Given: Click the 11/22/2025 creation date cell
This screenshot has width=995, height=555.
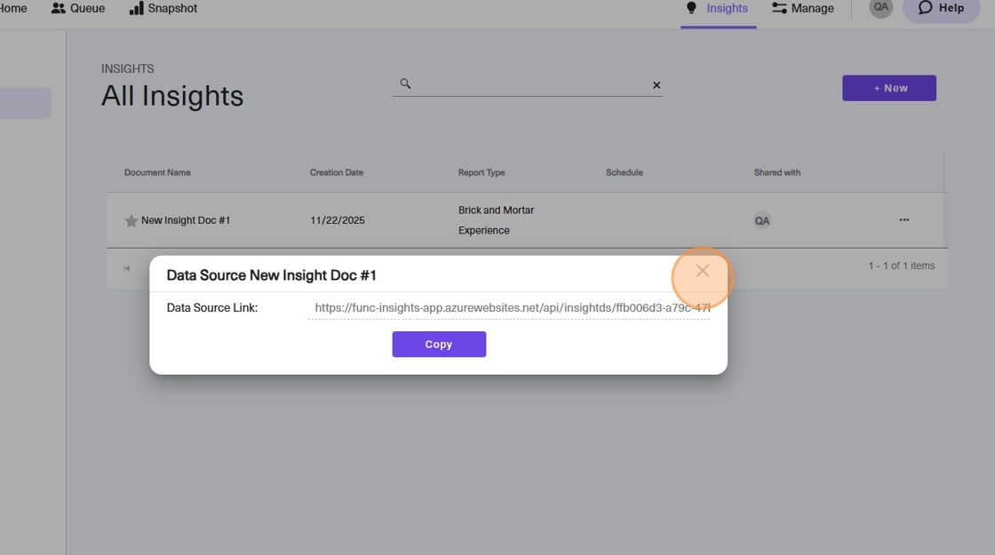Looking at the screenshot, I should (x=338, y=220).
